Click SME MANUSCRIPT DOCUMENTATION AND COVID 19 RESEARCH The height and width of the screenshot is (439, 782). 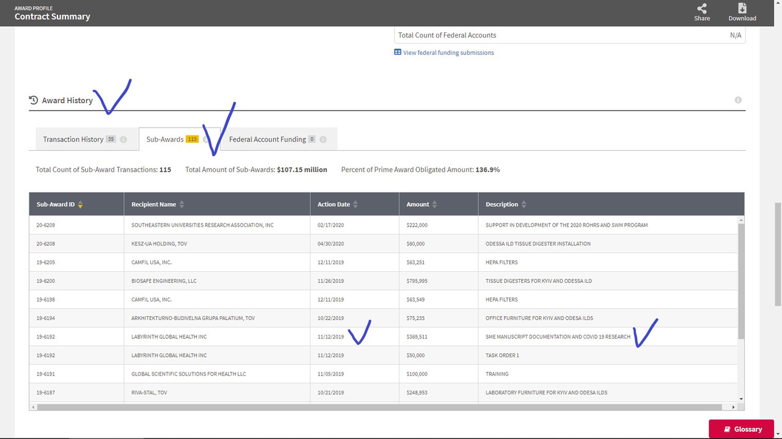[558, 336]
